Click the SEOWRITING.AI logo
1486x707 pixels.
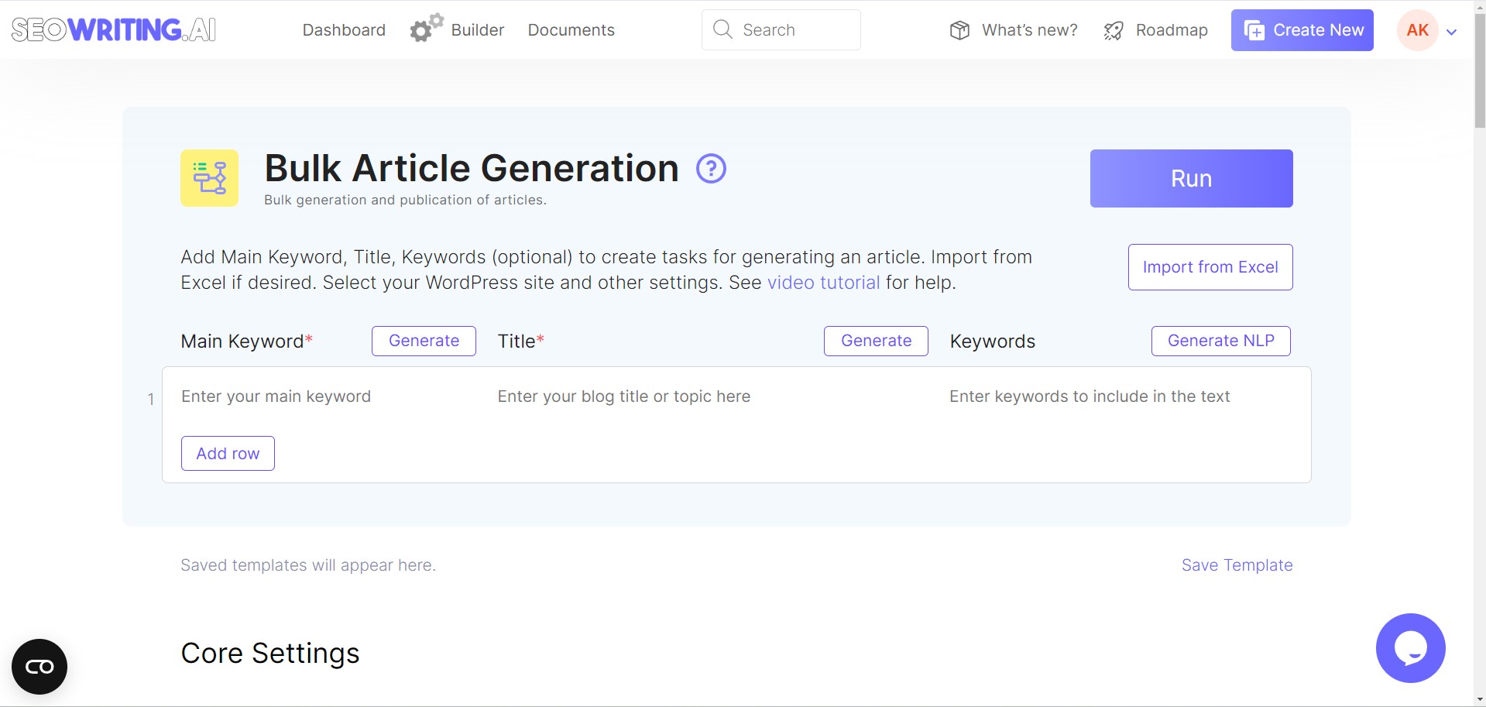pyautogui.click(x=114, y=29)
